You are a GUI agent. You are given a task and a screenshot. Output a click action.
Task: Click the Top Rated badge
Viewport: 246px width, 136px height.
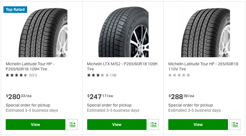(15, 9)
